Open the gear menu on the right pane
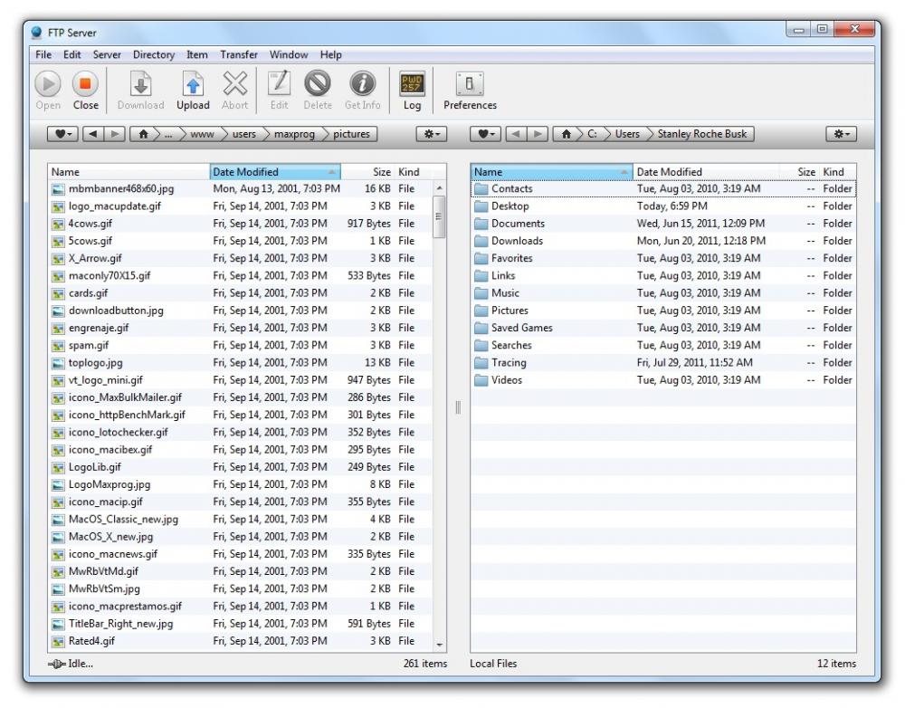 [843, 134]
